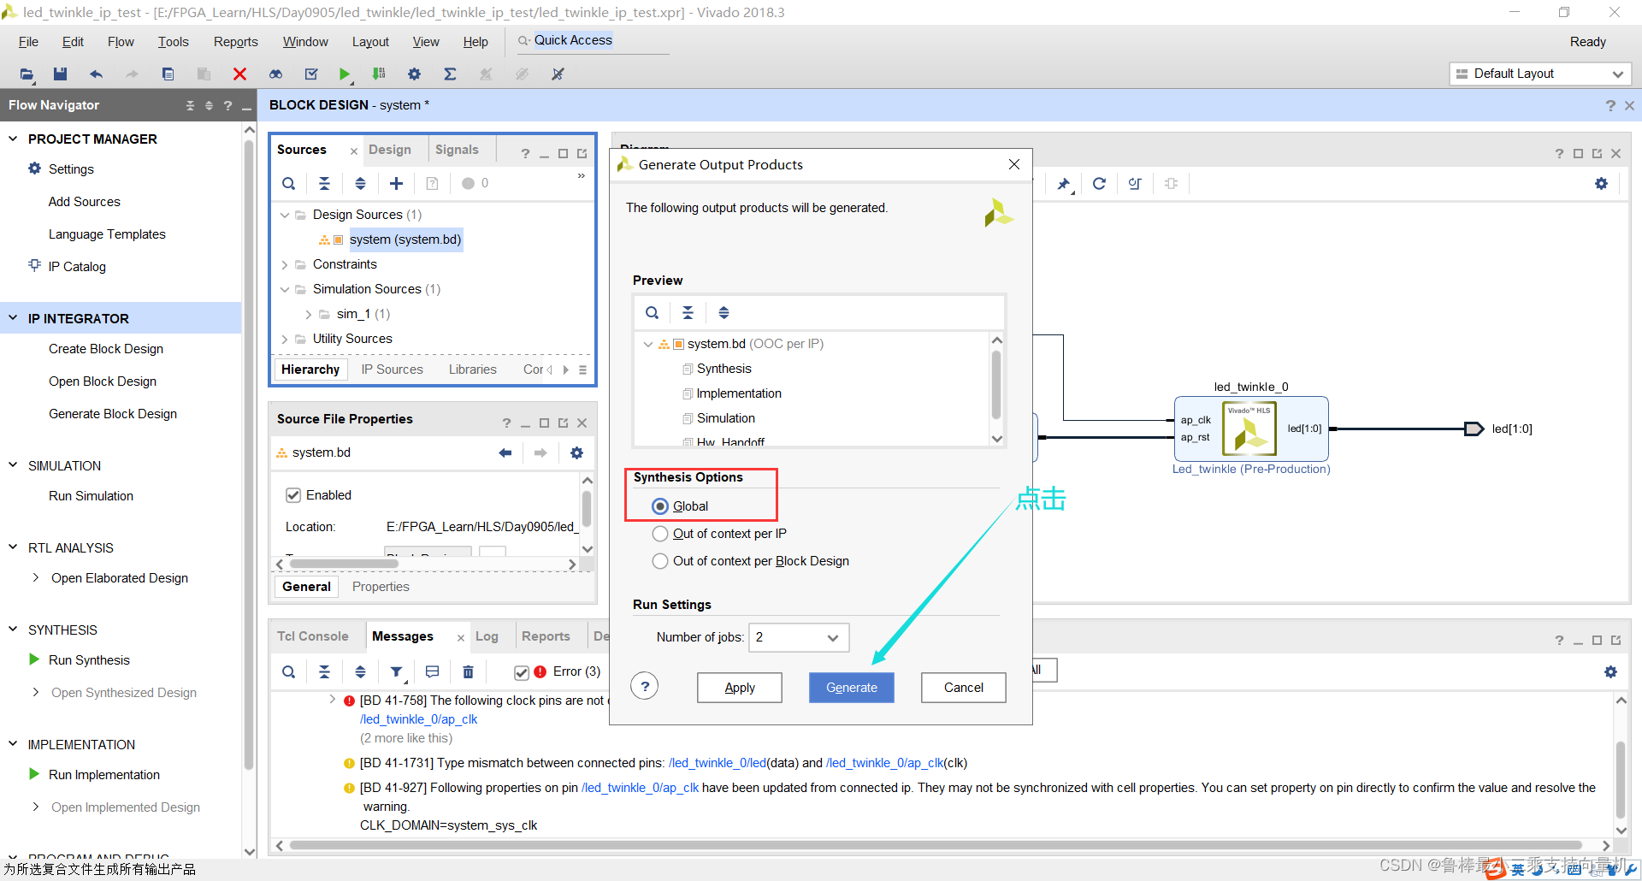Click the pin icon in the diagram toolbar
The height and width of the screenshot is (881, 1642).
coord(1063,184)
